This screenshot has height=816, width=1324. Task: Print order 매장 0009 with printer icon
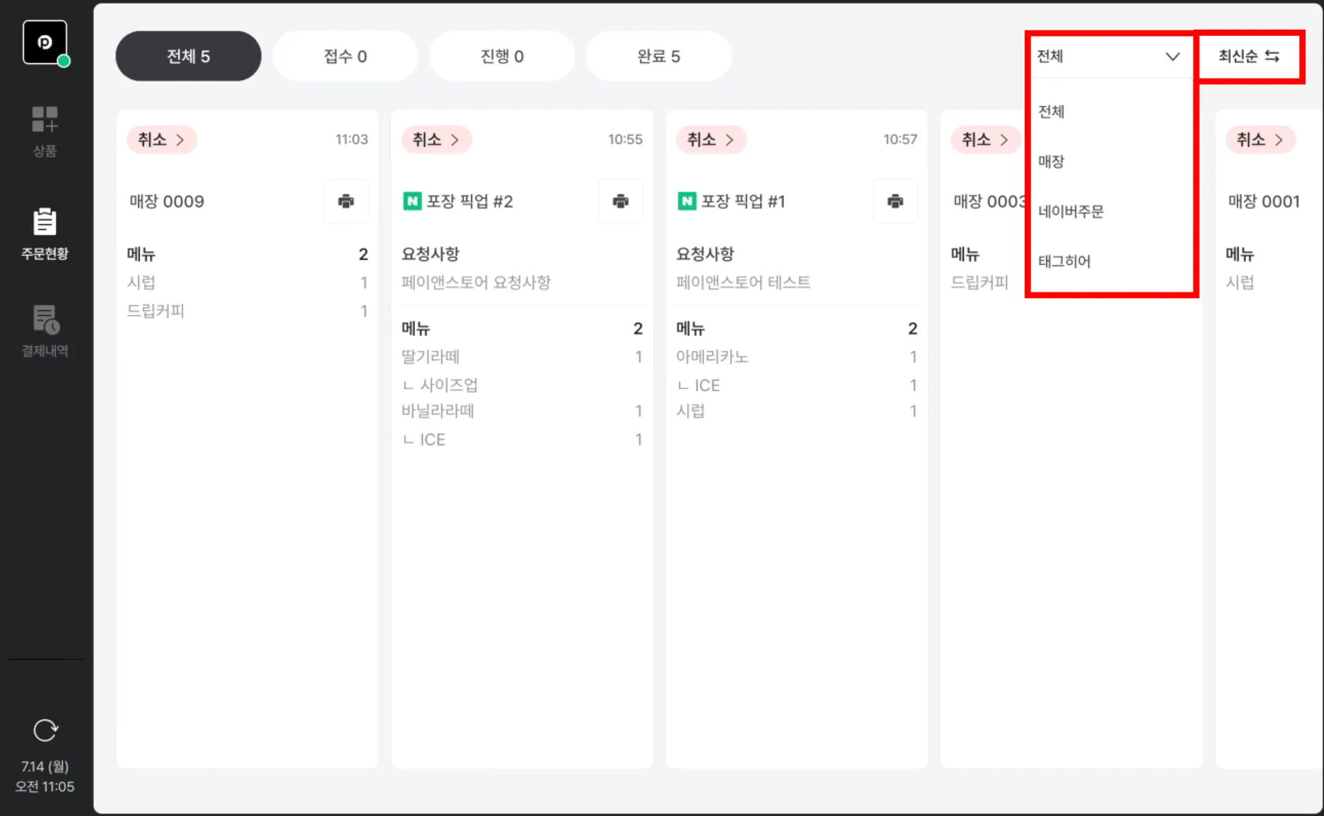[345, 201]
